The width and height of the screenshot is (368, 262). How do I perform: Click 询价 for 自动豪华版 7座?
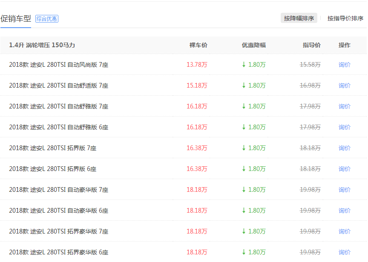pos(344,190)
